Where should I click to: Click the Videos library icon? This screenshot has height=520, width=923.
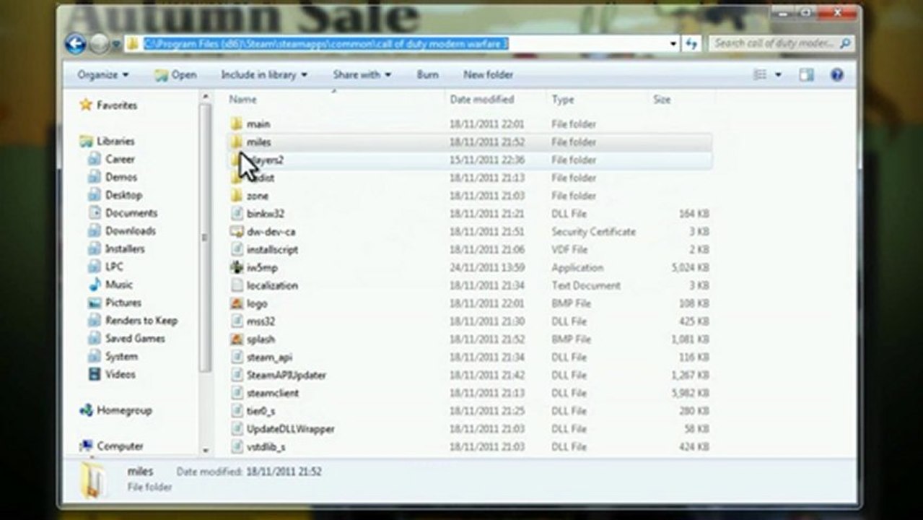(x=95, y=374)
